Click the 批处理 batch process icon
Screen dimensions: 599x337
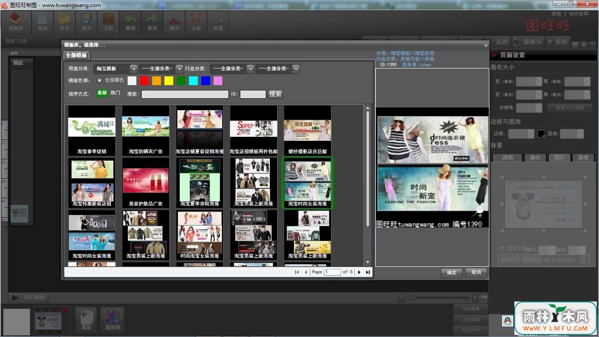click(x=112, y=319)
